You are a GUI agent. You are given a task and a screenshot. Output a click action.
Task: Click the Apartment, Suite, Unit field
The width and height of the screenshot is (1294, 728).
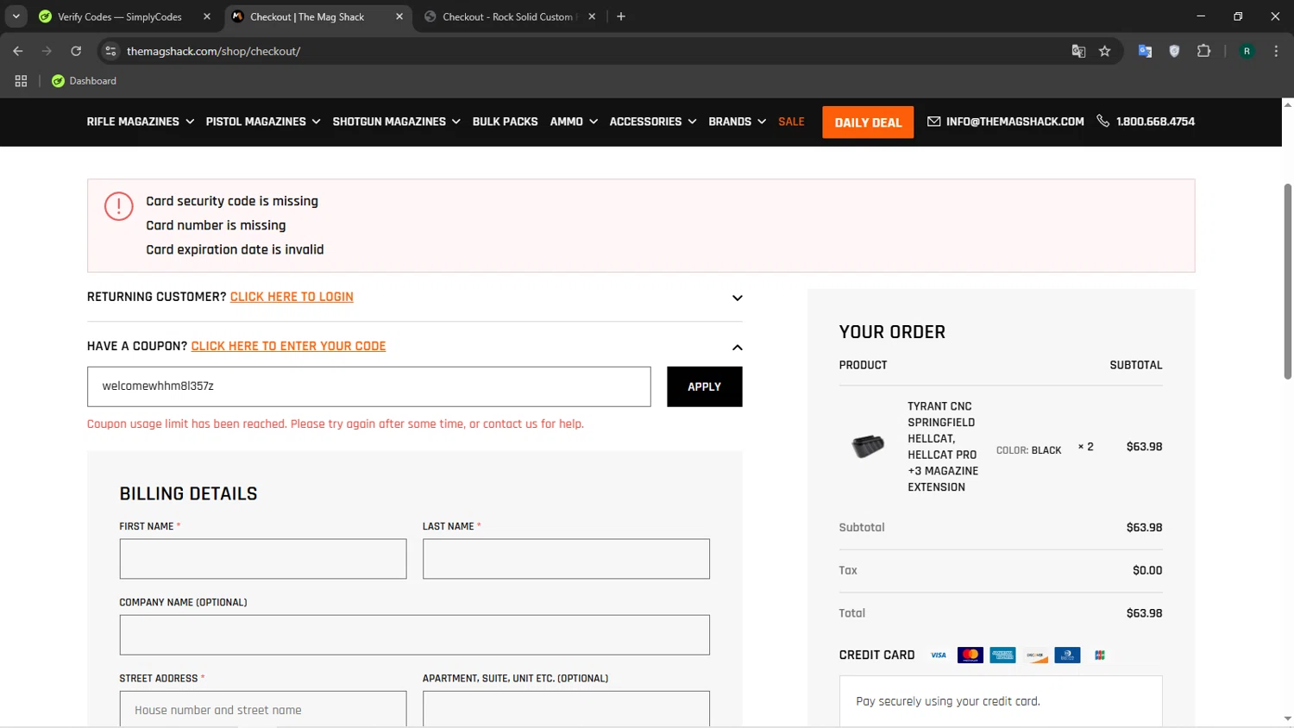(x=566, y=709)
